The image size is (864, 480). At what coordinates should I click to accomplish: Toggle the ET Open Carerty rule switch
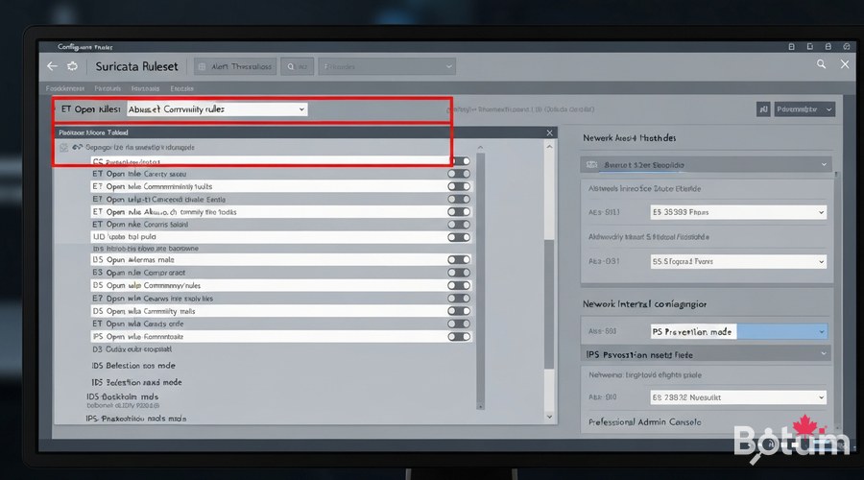(x=459, y=174)
